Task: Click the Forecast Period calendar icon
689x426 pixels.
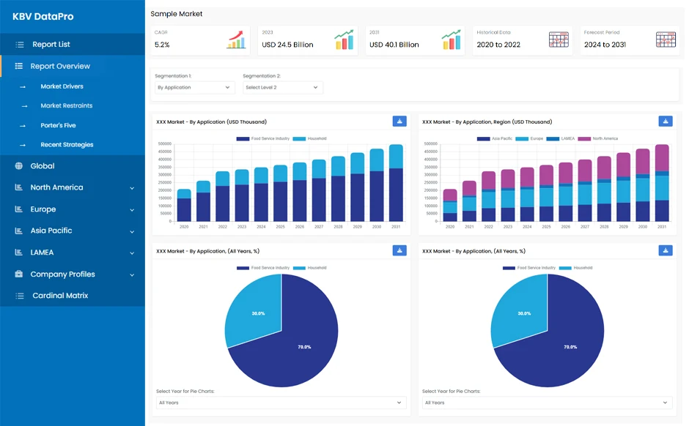Action: (666, 40)
